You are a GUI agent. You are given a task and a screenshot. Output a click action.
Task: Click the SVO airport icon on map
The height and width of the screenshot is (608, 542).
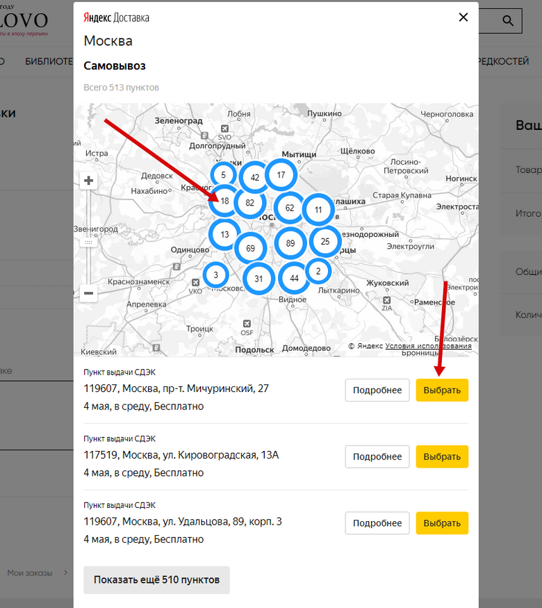224,129
